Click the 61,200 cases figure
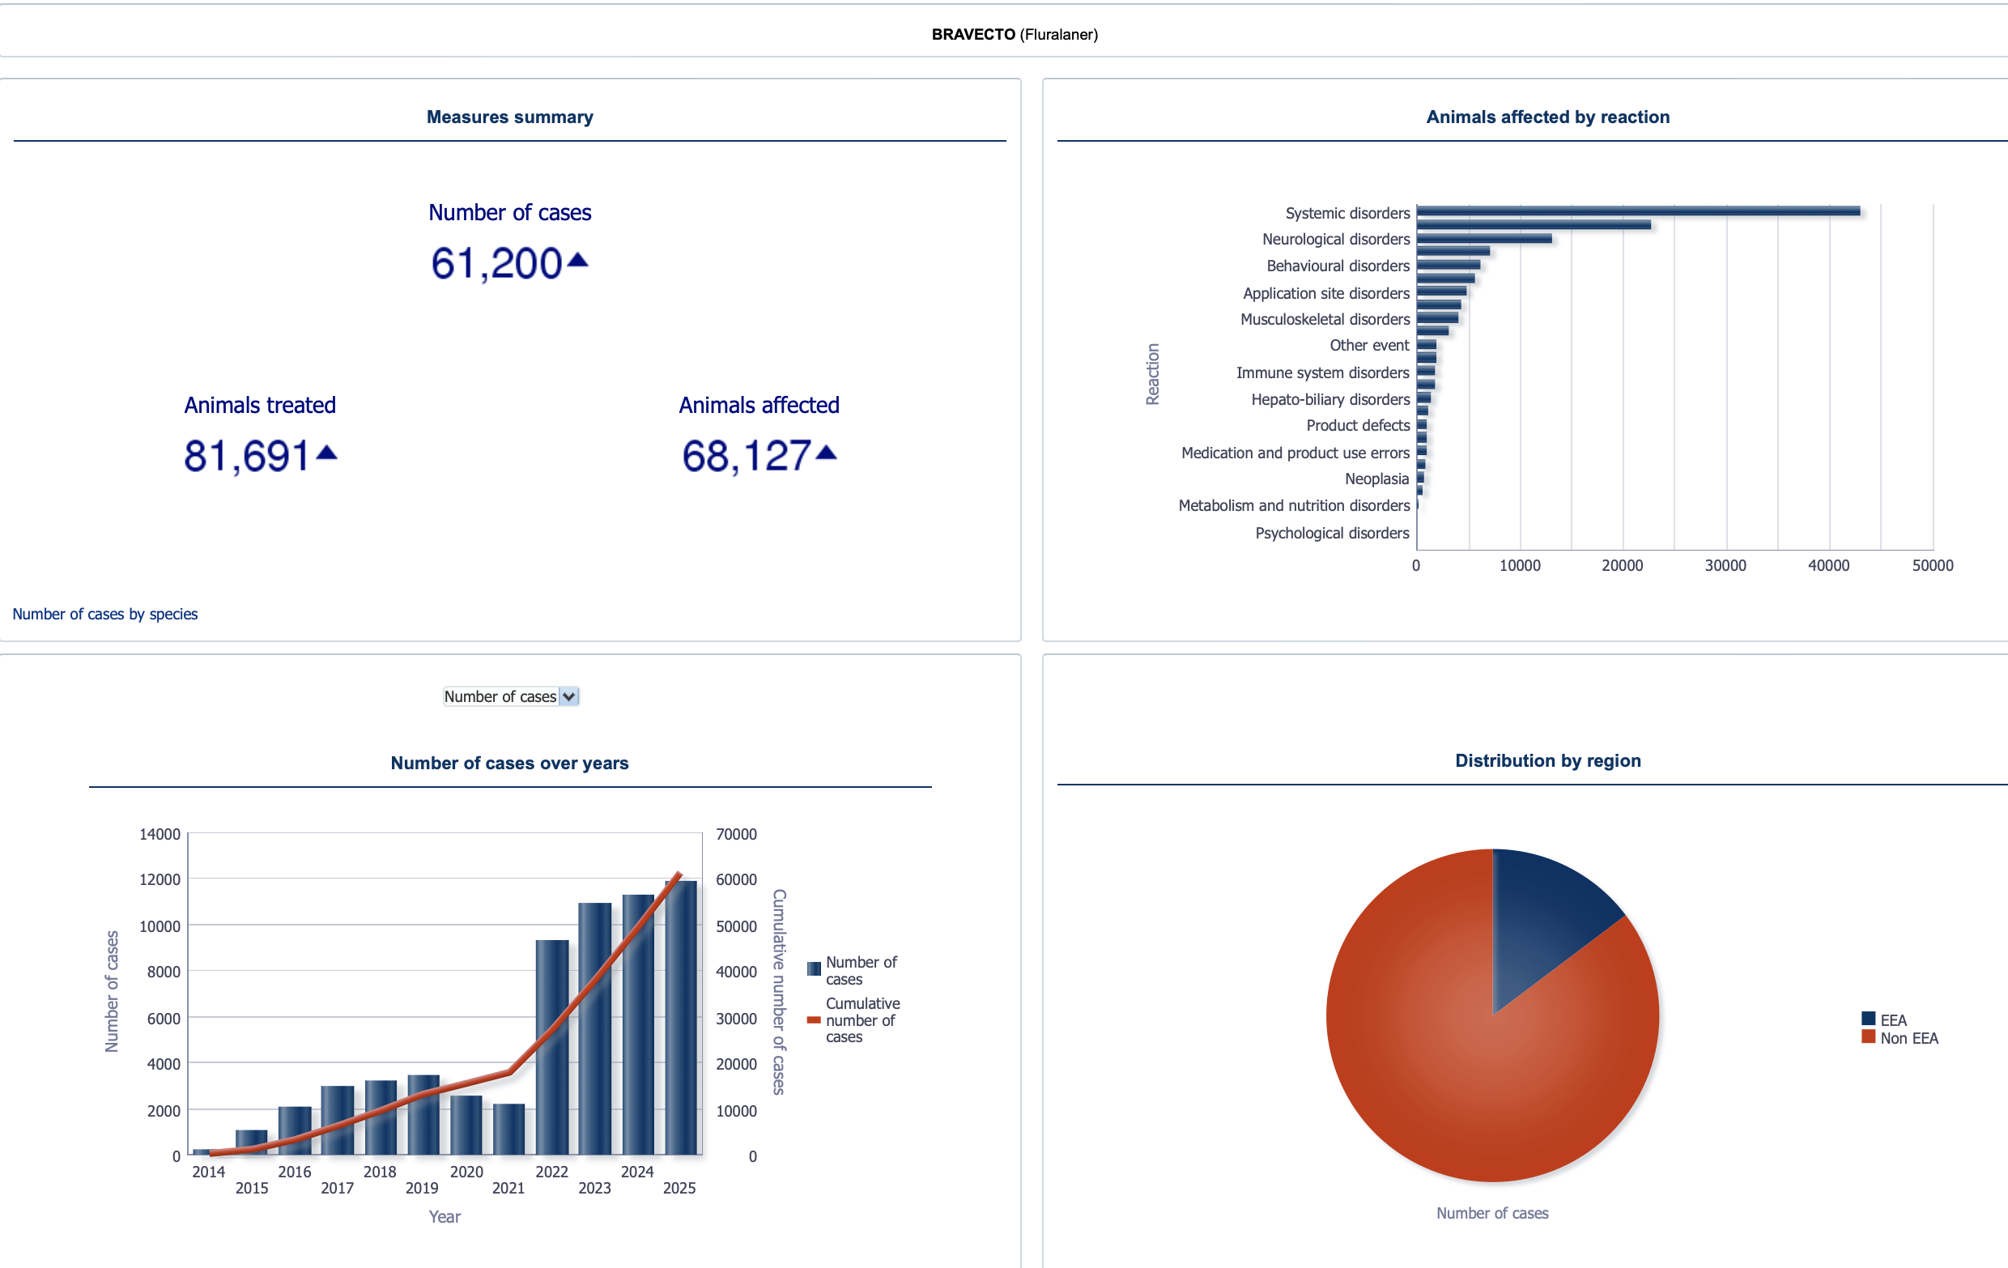 coord(496,263)
